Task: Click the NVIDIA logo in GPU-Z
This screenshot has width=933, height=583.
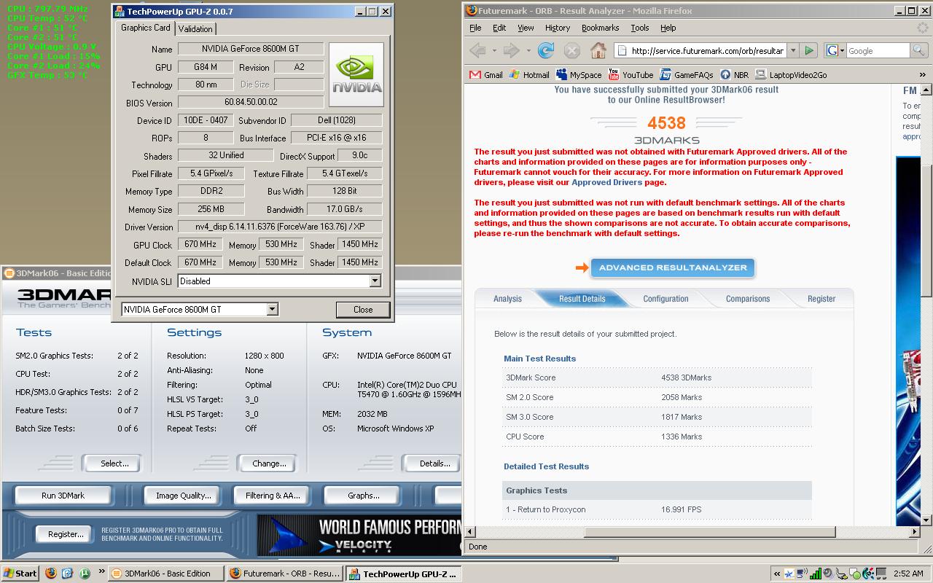Action: pyautogui.click(x=356, y=74)
